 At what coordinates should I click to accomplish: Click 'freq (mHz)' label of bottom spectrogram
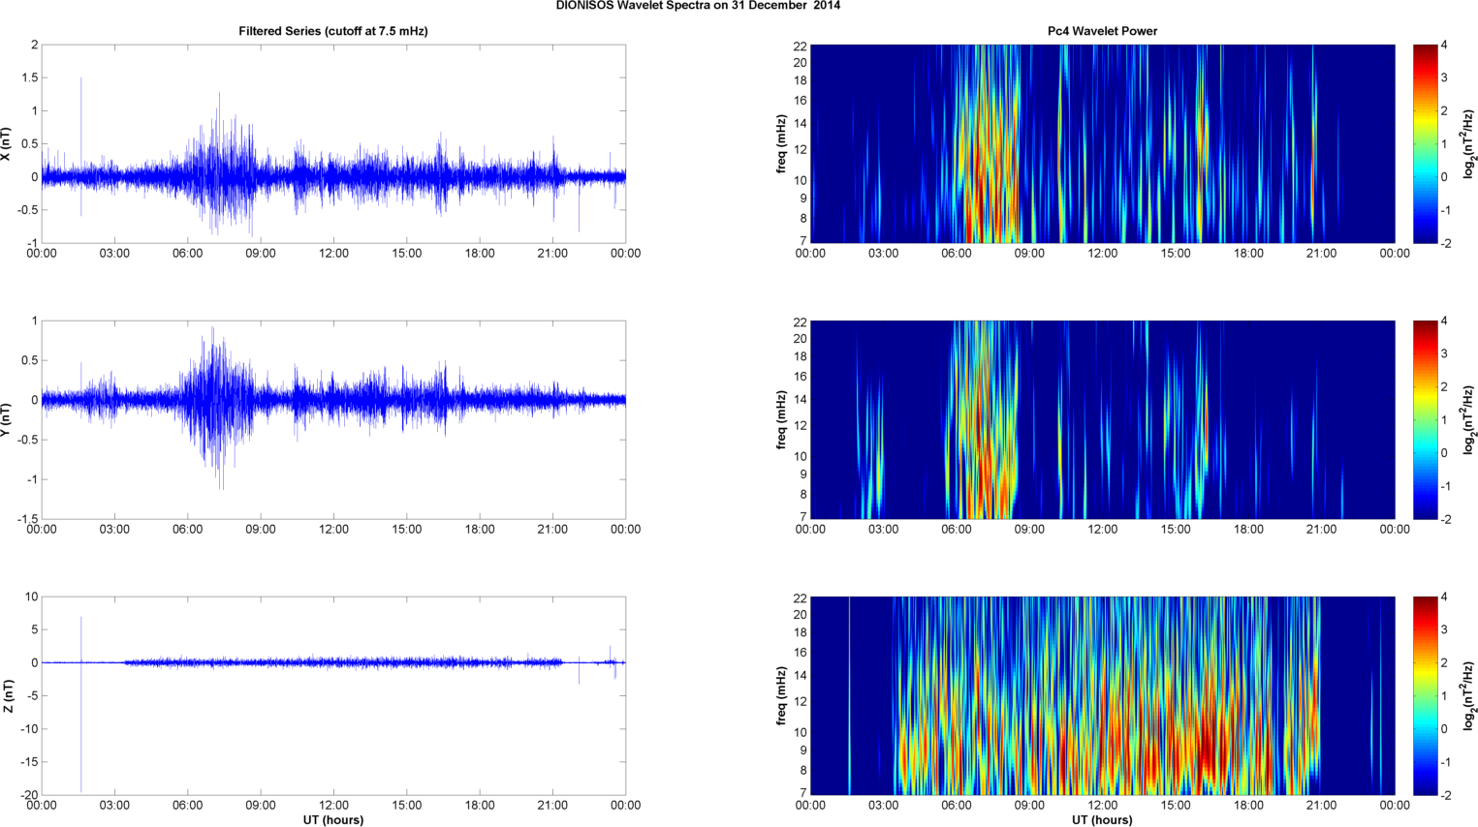click(781, 696)
